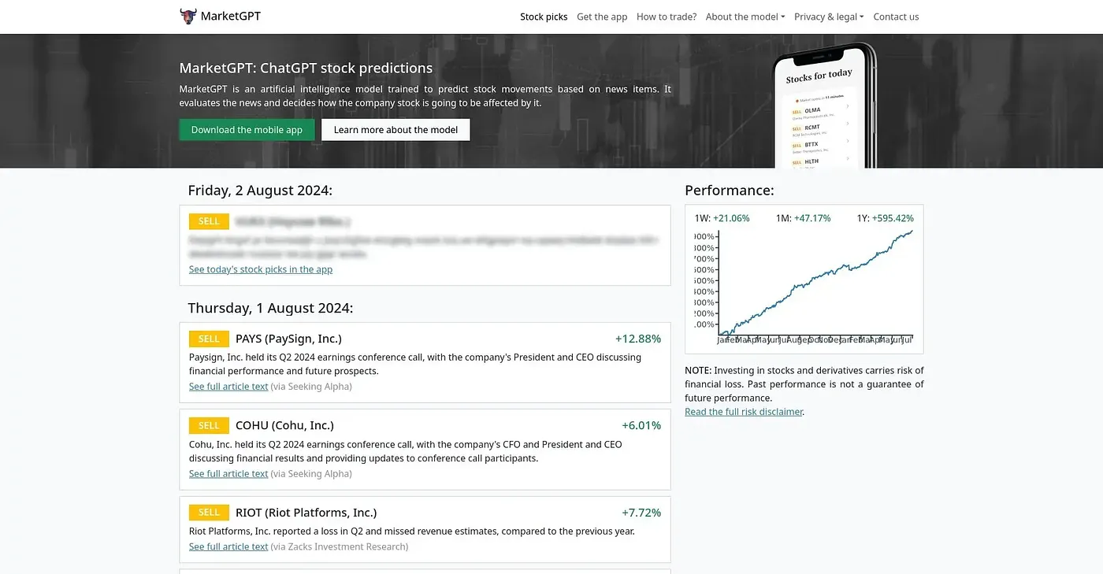Click the Friday, 2 August 2024 heading

(260, 191)
